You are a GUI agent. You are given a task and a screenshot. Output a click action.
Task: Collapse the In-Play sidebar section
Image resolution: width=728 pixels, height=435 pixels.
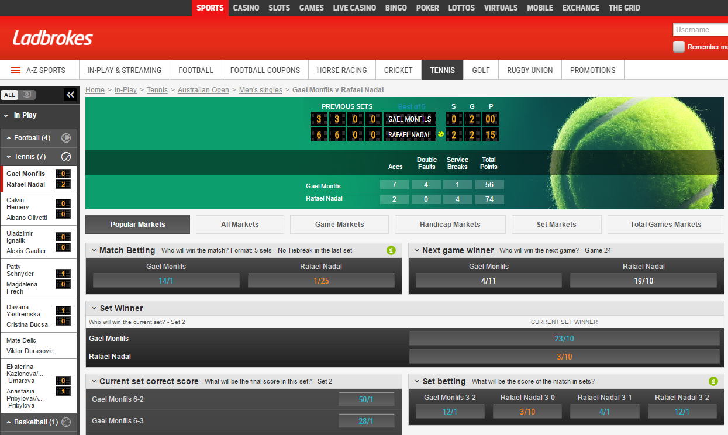click(6, 116)
